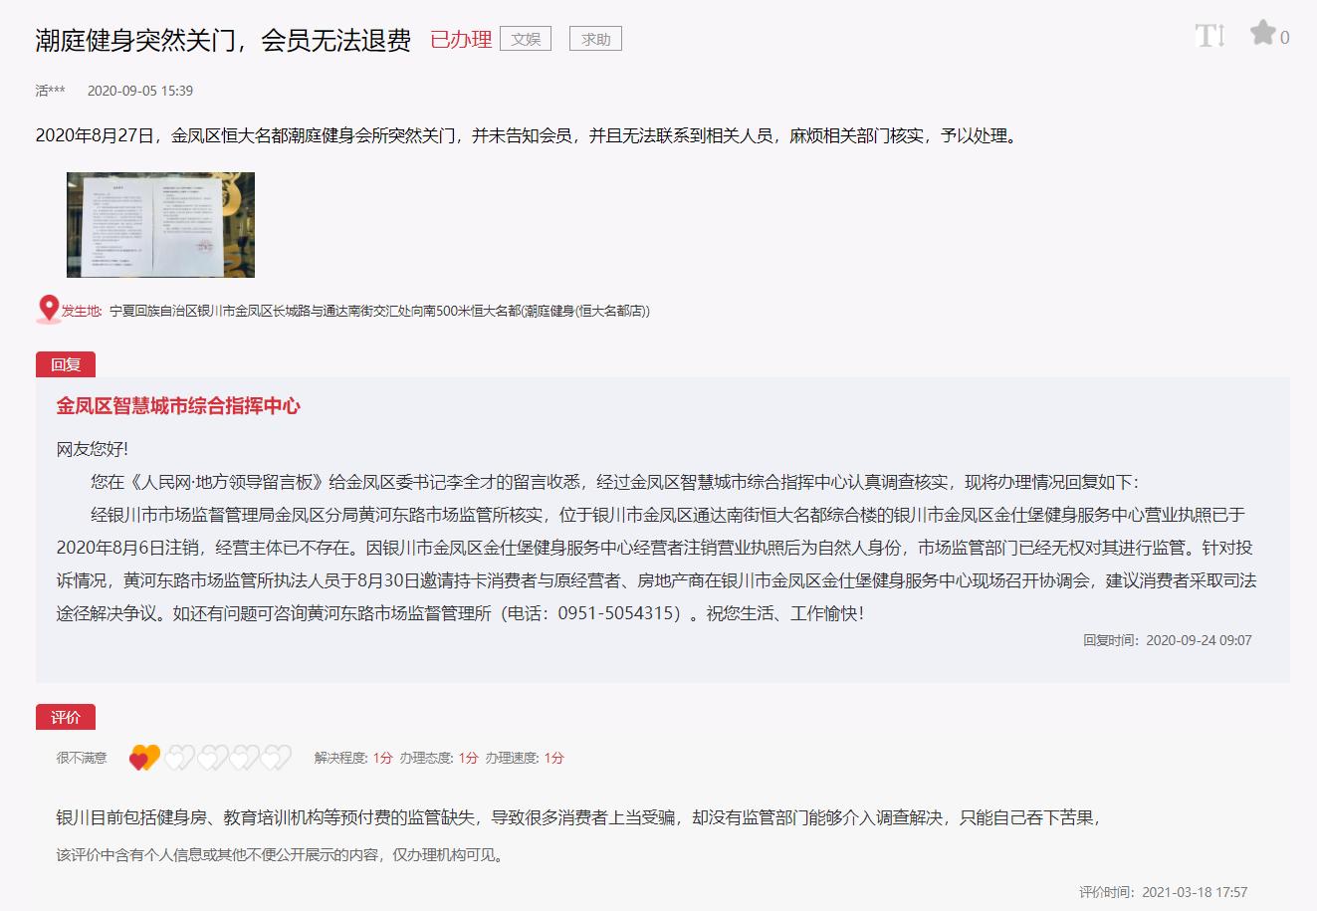Click the 回复 section tab

pyautogui.click(x=66, y=364)
